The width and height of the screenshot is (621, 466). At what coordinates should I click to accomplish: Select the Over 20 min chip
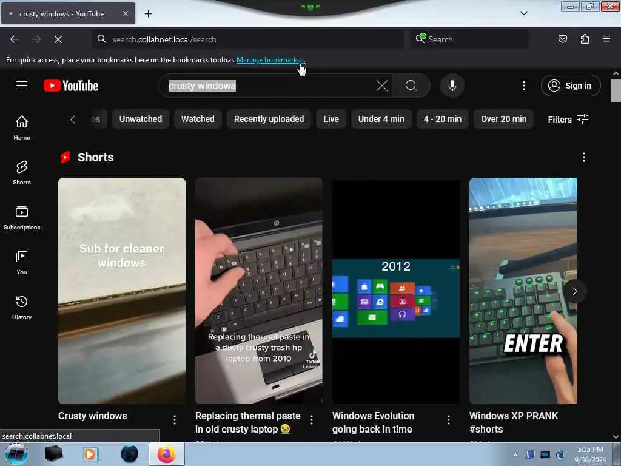coord(504,119)
